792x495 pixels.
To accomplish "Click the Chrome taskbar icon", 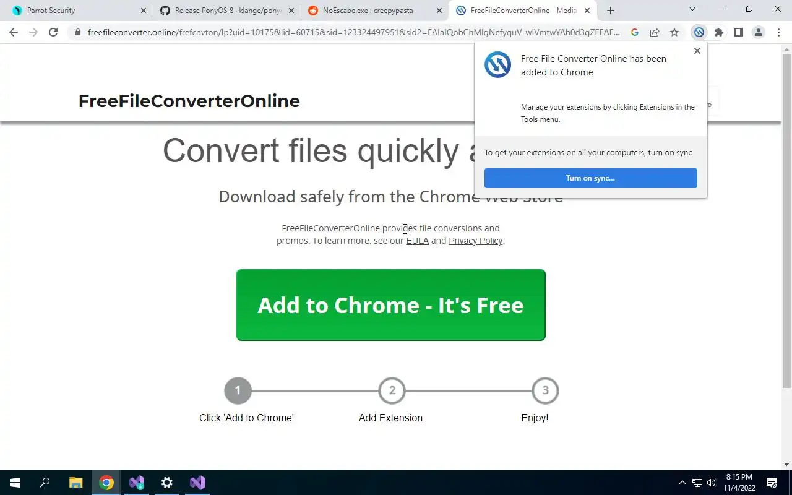I will tap(106, 483).
